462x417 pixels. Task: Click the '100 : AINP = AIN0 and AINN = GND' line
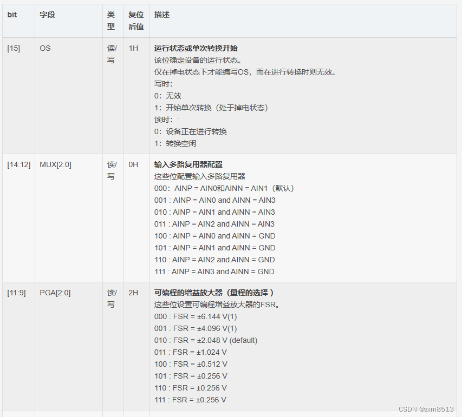coord(215,236)
